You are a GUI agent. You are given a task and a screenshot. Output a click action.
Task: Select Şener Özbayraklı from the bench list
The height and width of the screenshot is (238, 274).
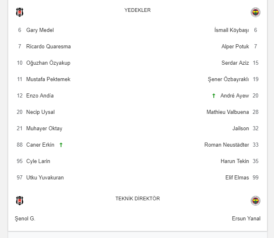coord(228,79)
